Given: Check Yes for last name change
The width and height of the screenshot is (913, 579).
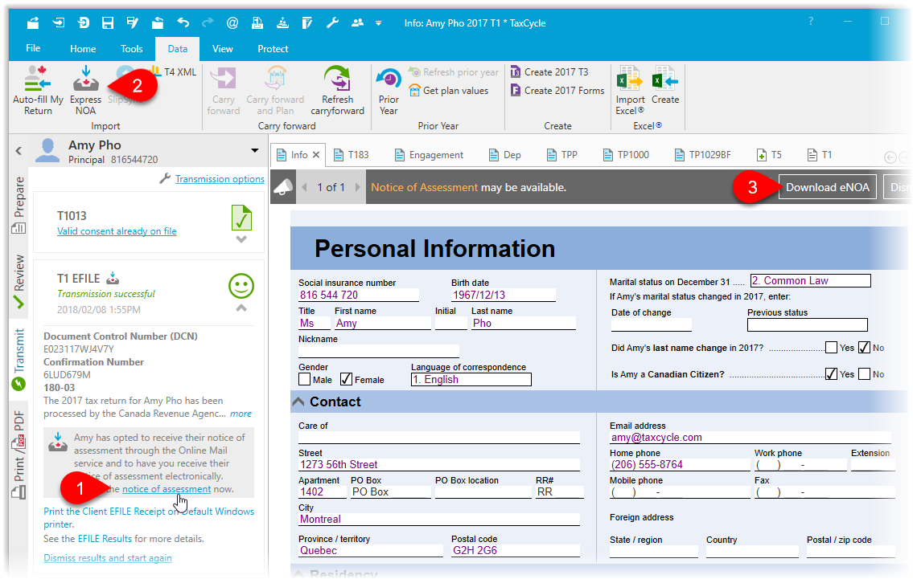Looking at the screenshot, I should pyautogui.click(x=832, y=348).
